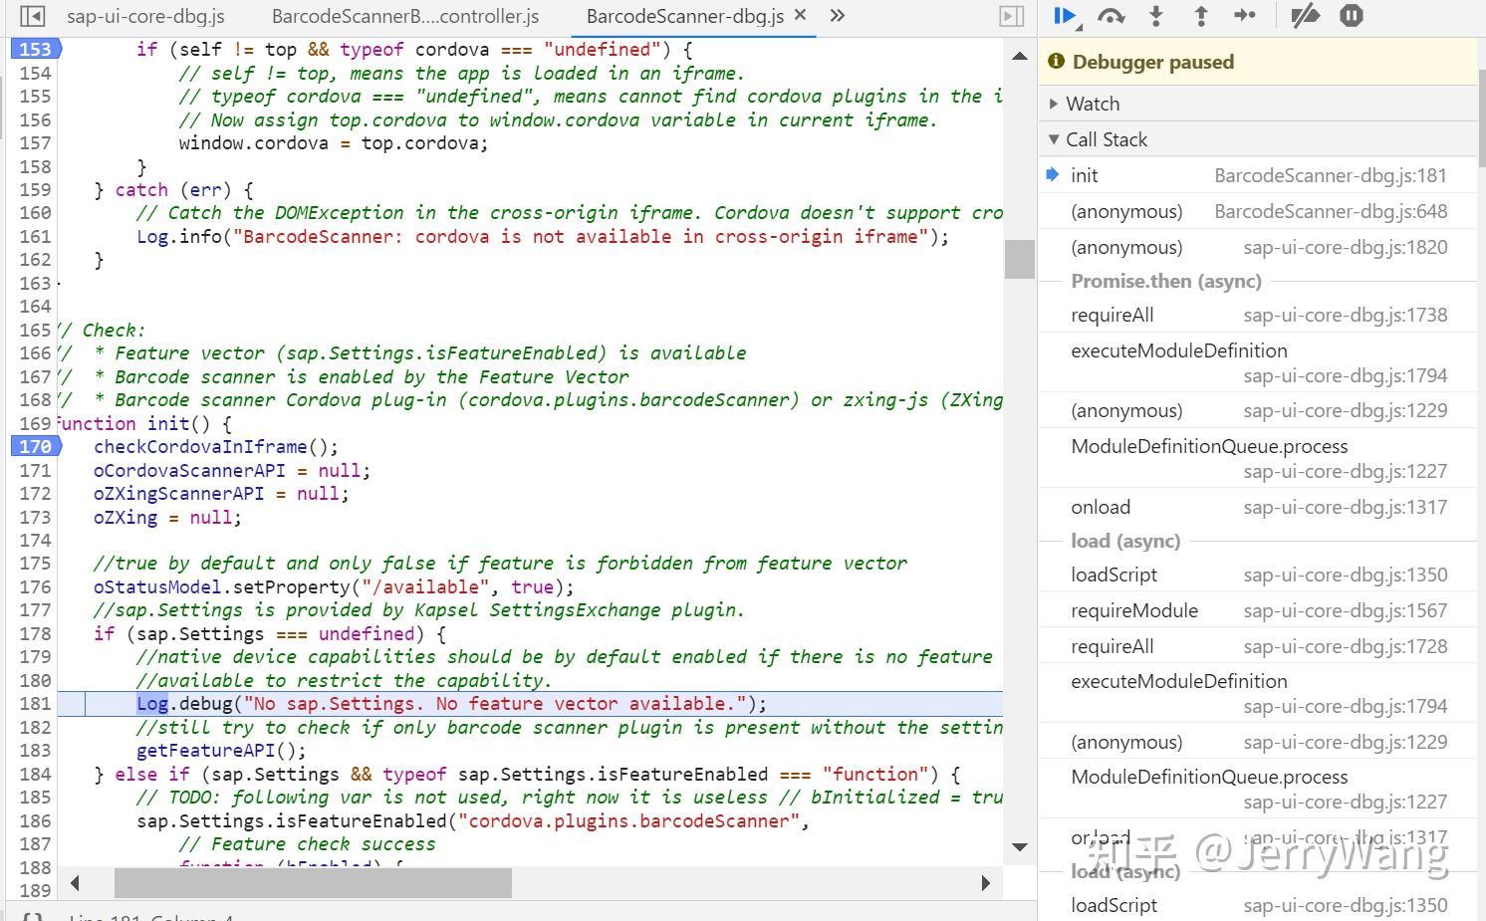Toggle the breakpoint on line 153

[35, 48]
